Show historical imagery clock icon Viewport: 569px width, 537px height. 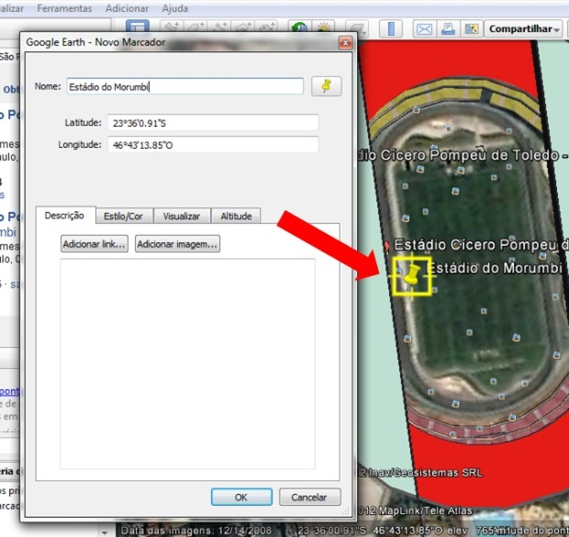point(299,27)
